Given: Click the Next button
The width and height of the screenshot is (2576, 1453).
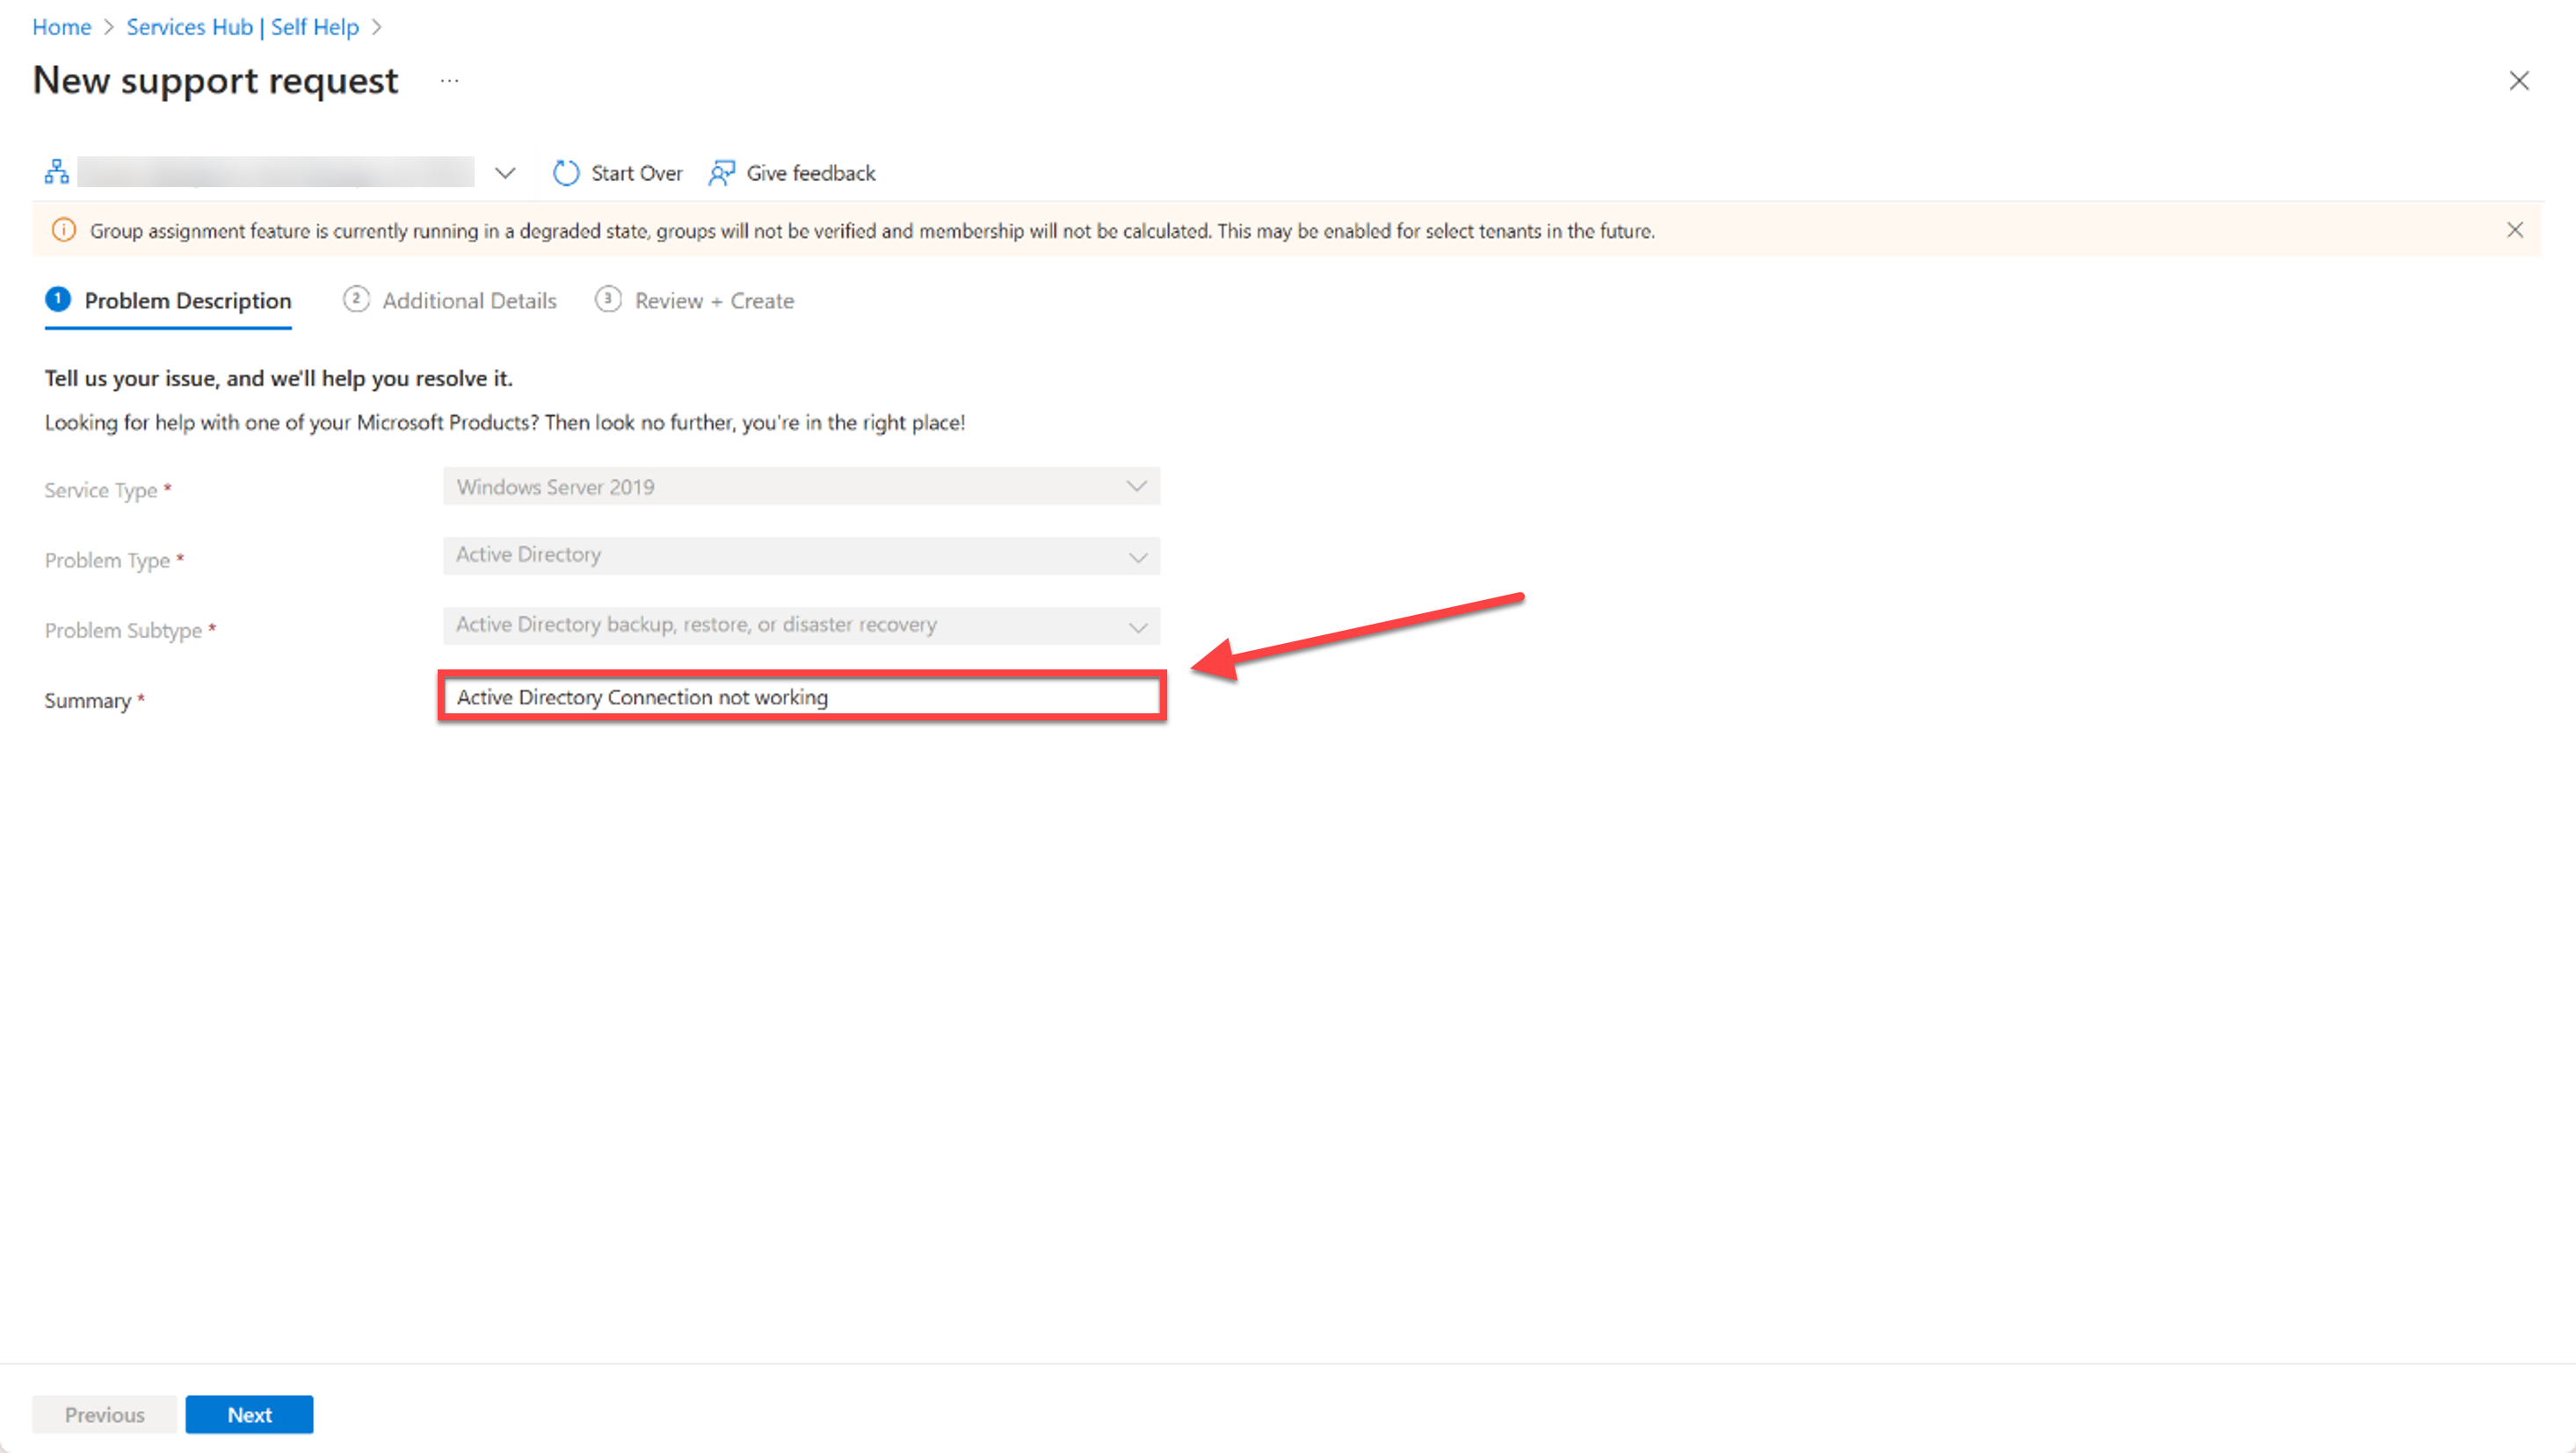Looking at the screenshot, I should click(248, 1414).
